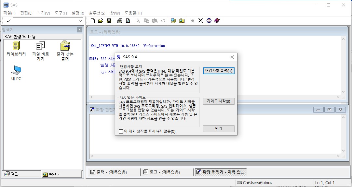
Task: Click the C:\Users\joinos status bar path
Action: tap(257, 183)
